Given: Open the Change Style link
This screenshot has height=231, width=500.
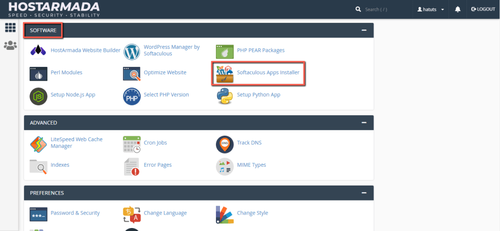Looking at the screenshot, I should tap(252, 213).
